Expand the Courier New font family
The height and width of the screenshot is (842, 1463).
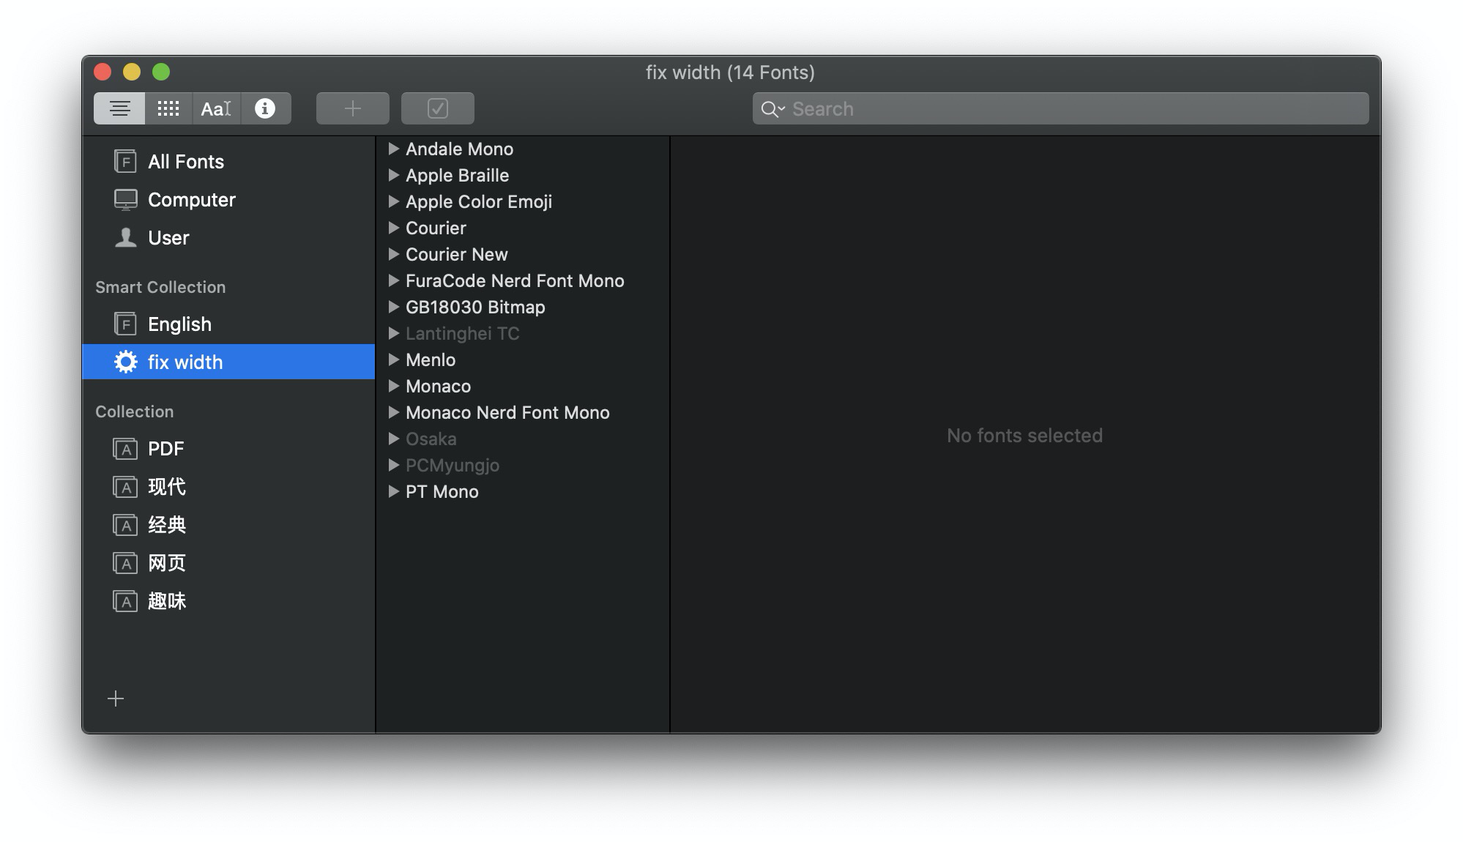coord(393,254)
